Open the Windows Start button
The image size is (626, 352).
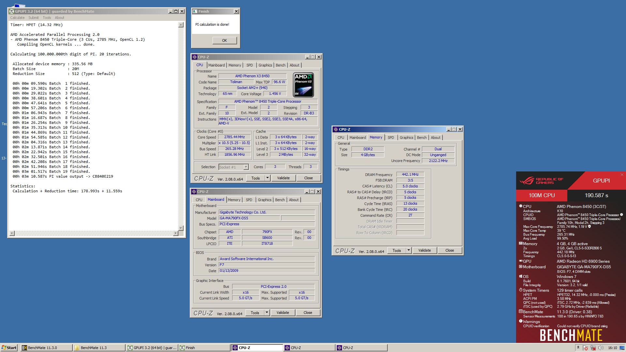click(x=9, y=348)
